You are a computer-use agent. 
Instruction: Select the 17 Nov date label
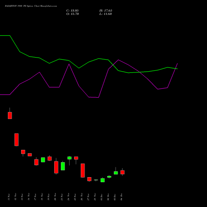tap(35, 197)
